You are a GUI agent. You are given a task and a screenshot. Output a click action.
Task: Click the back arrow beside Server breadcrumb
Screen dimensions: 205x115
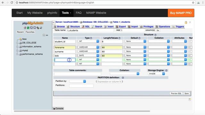[53, 22]
